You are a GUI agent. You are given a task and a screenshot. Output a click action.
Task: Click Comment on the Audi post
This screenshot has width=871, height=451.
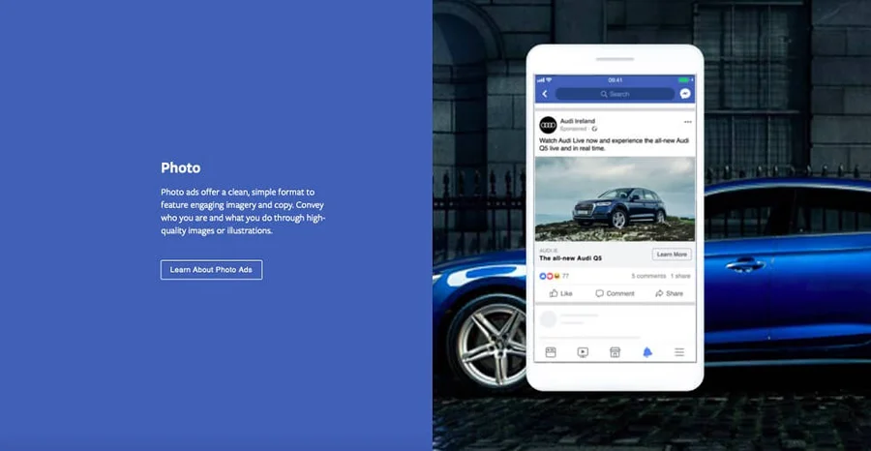(x=615, y=293)
